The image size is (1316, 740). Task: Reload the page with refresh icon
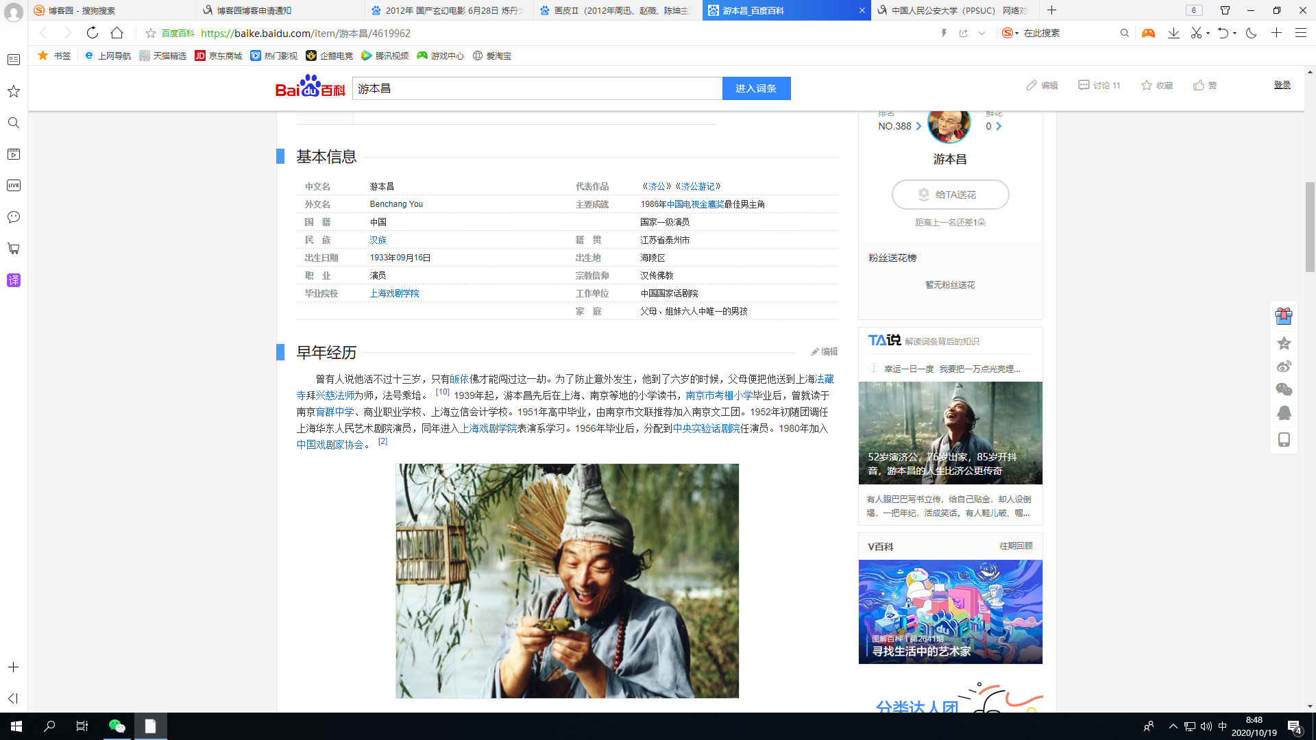point(92,33)
